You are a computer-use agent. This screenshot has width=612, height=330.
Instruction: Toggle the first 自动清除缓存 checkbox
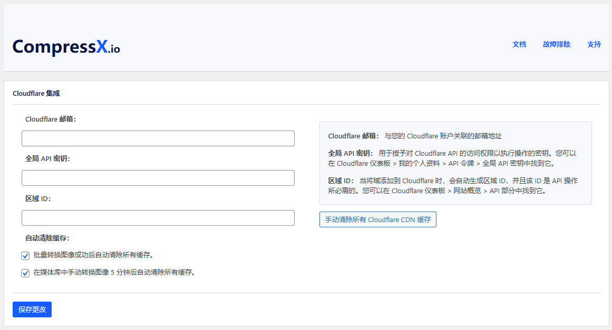coord(25,255)
